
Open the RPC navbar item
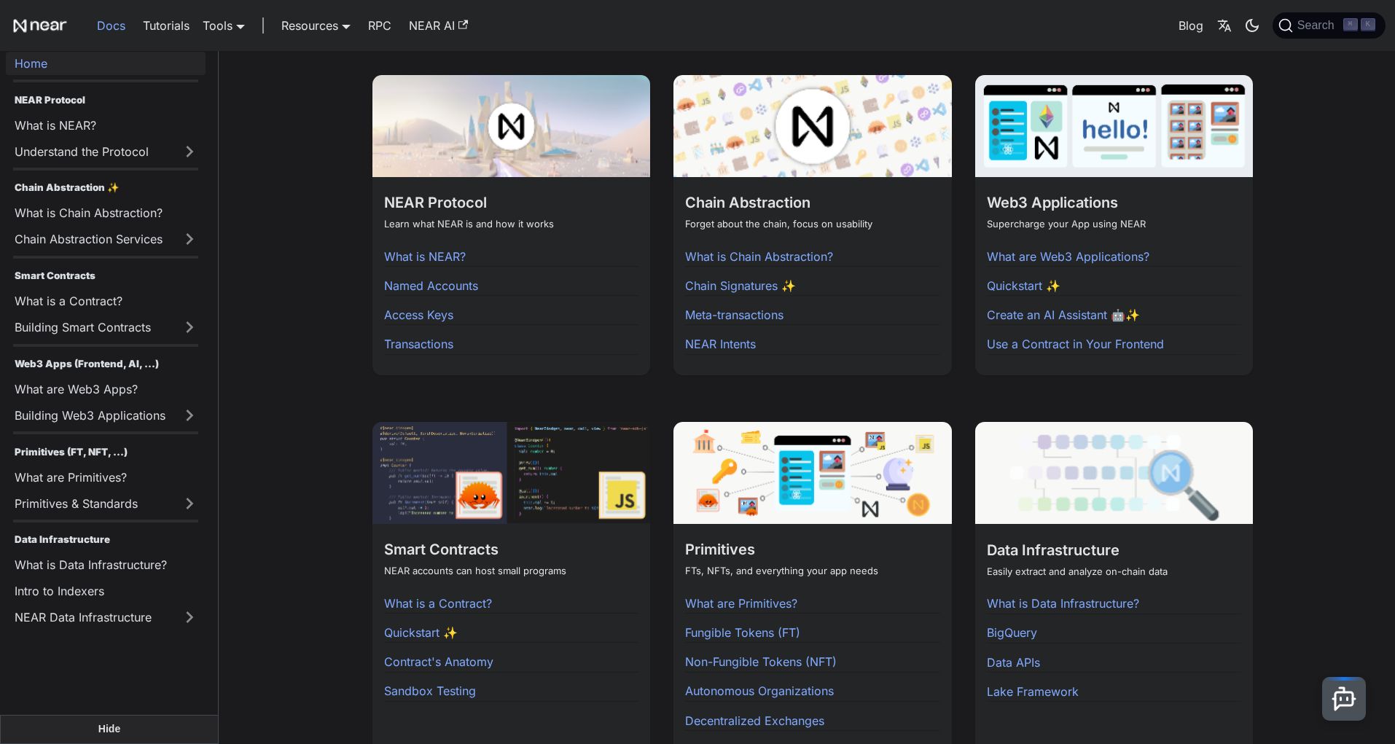click(x=380, y=26)
